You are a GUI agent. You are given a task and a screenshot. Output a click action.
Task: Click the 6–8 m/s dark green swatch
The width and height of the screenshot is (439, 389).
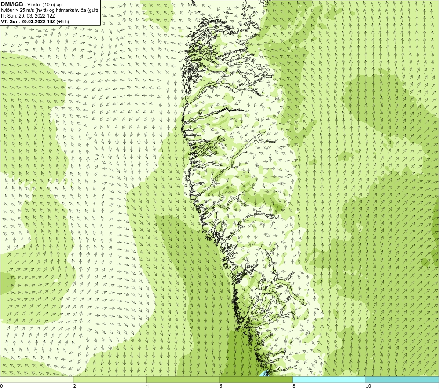[x=256, y=379]
